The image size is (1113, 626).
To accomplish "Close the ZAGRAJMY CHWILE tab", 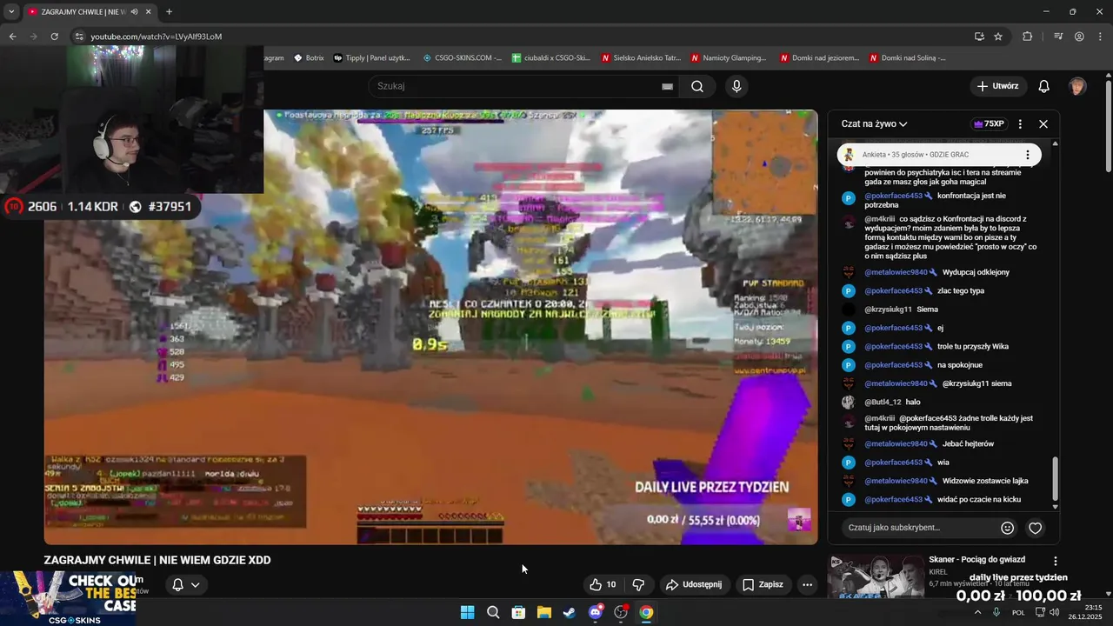I will point(149,11).
